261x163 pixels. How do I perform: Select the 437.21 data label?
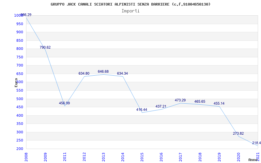click(x=161, y=106)
